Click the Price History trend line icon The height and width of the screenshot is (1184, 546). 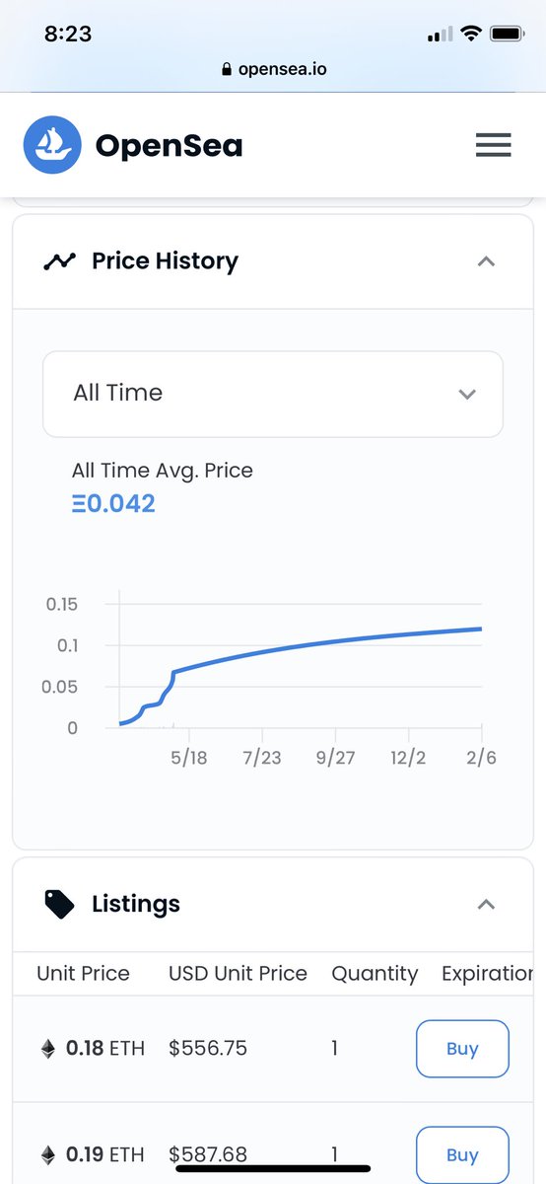(59, 261)
